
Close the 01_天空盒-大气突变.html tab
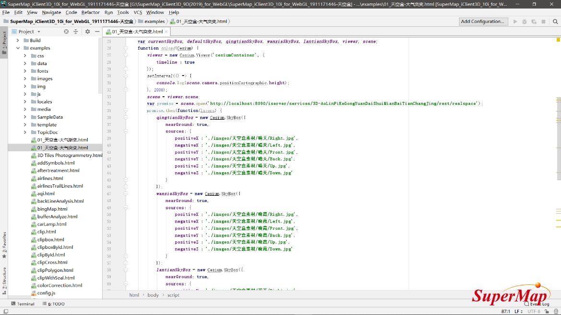[x=166, y=32]
